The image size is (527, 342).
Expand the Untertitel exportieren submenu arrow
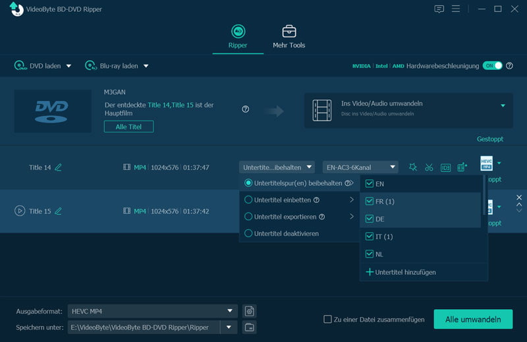352,217
